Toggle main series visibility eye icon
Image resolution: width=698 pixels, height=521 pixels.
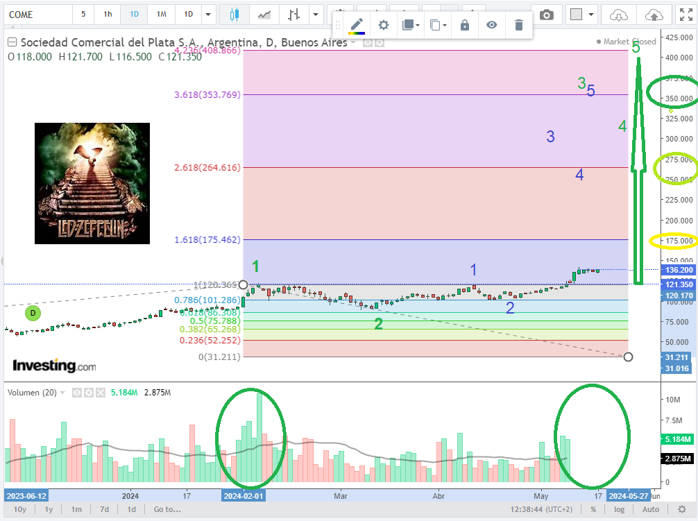coord(368,43)
